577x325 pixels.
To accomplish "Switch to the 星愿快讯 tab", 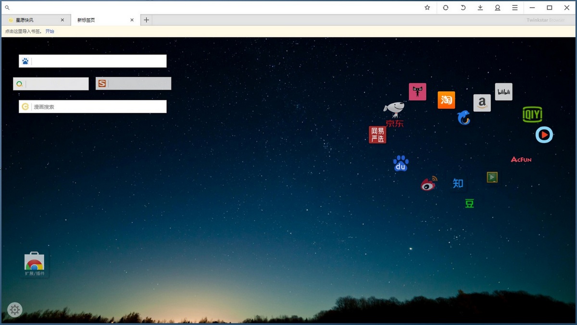I will point(36,20).
